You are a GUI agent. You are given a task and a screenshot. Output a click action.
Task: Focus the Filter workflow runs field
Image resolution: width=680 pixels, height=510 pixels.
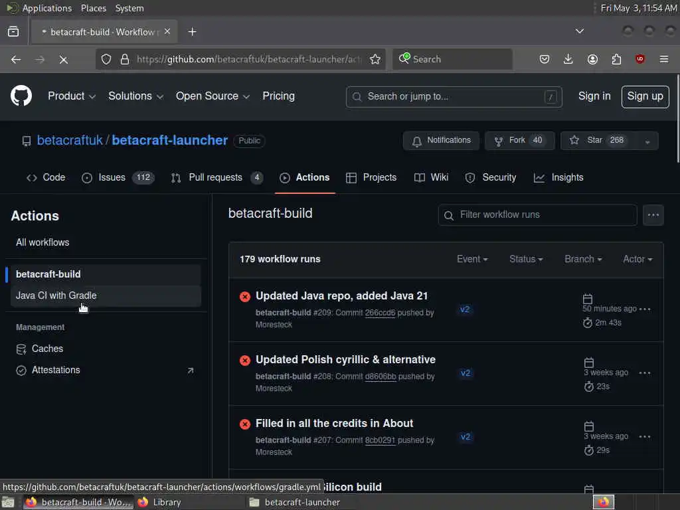click(537, 214)
